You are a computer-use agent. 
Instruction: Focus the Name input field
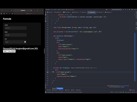15,28
